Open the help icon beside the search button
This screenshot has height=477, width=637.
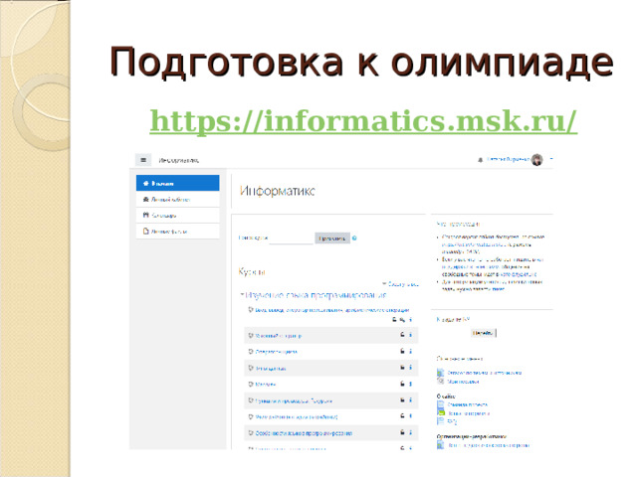coord(354,238)
